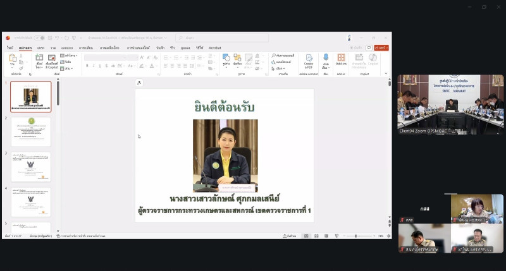Open the Add-ins button in ribbon
This screenshot has width=506, height=271.
341,58
